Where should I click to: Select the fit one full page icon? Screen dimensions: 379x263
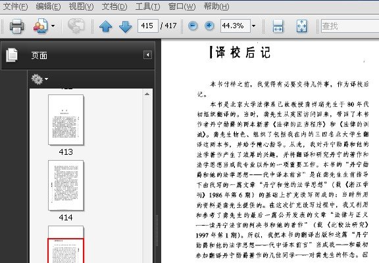click(x=301, y=26)
